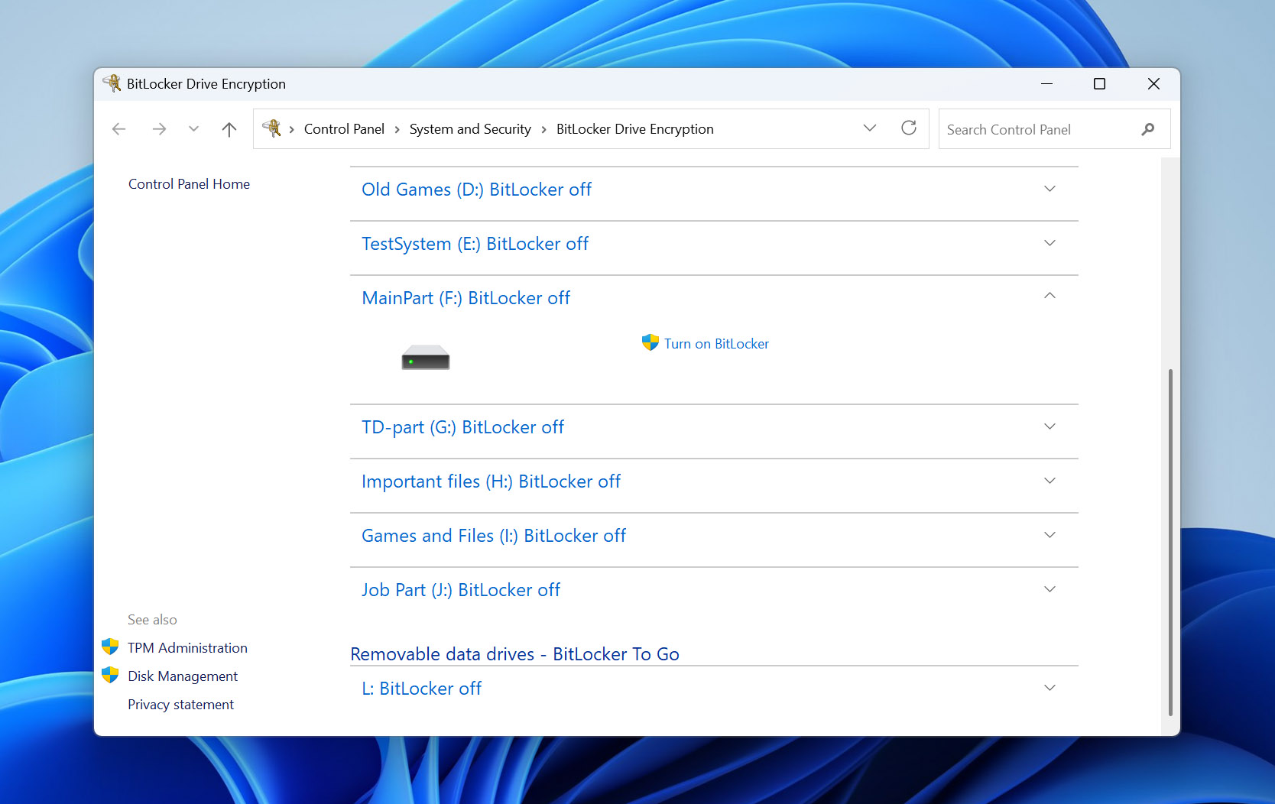Open L: BitLocker off link

[x=421, y=689]
